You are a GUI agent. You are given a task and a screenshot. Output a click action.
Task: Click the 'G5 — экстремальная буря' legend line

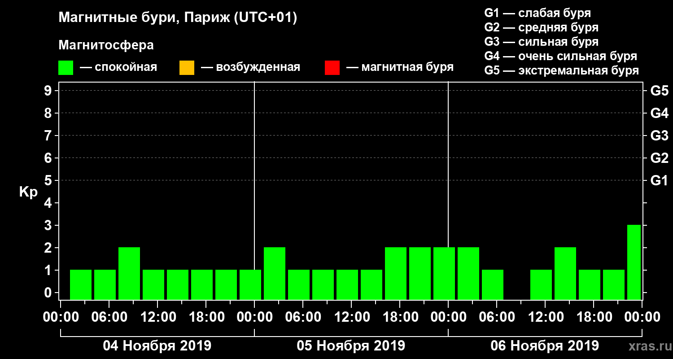click(x=561, y=71)
